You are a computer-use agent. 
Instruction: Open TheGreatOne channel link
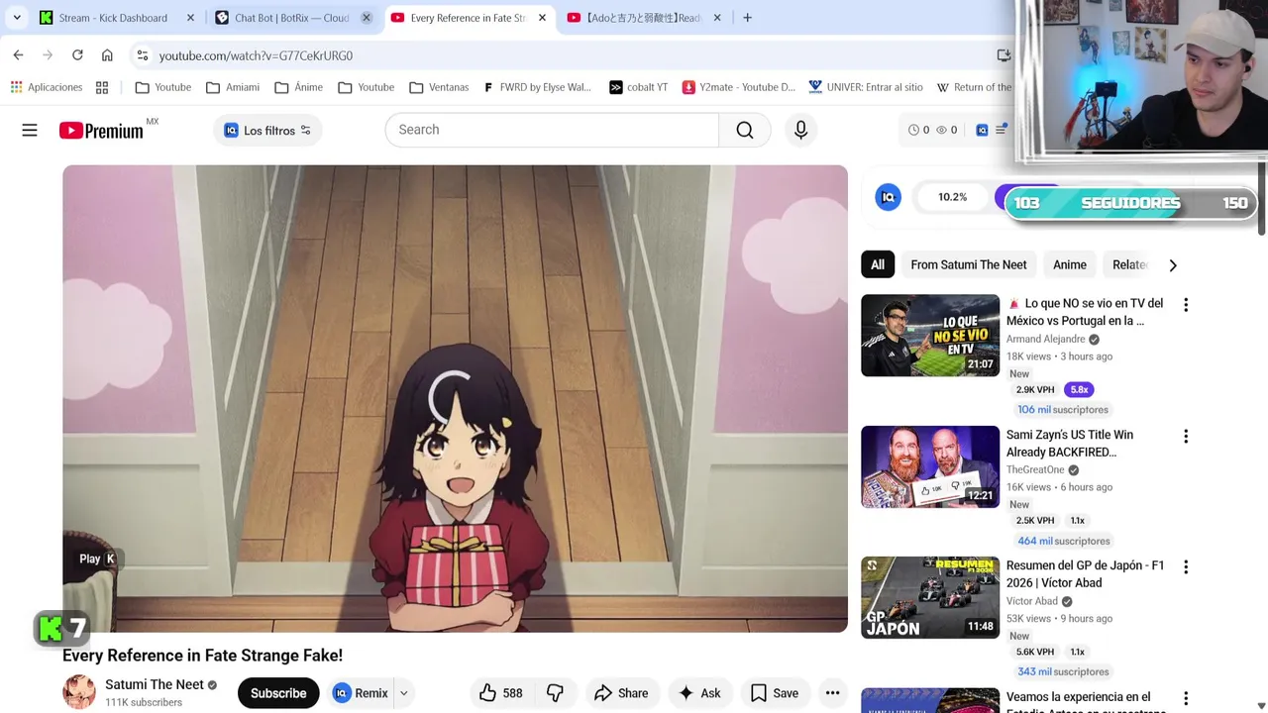(x=1035, y=469)
